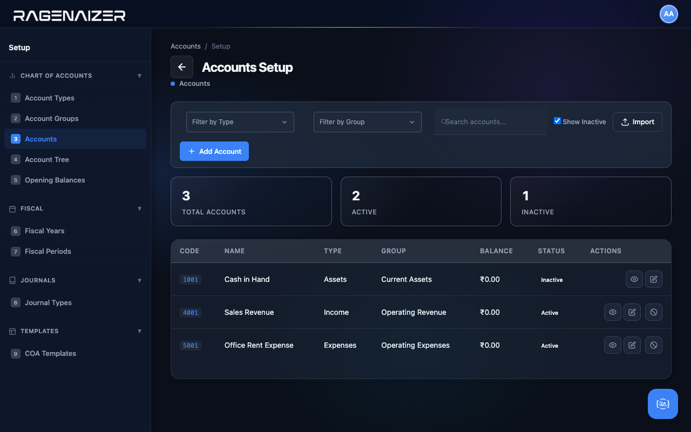
Task: Click the Inactive status badge
Action: click(x=552, y=280)
